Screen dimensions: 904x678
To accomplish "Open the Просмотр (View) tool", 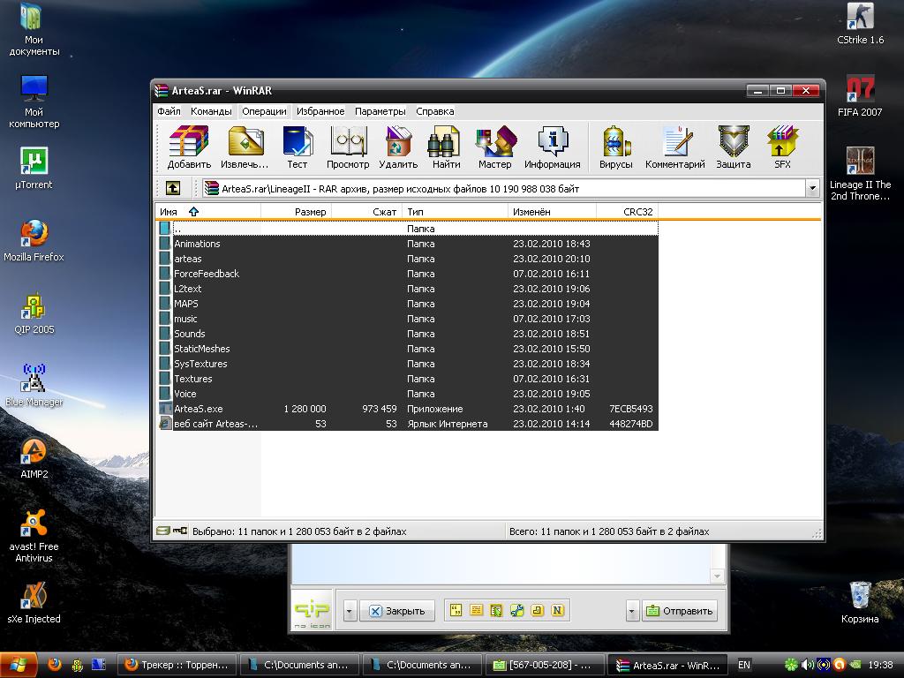I will click(x=348, y=147).
